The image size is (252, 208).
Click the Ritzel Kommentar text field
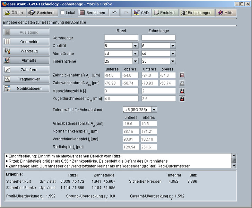pos(121,38)
